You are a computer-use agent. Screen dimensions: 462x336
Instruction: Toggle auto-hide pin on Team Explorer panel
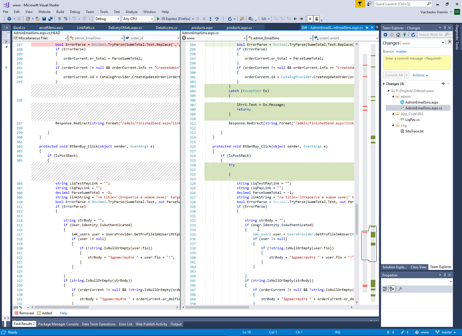point(445,28)
